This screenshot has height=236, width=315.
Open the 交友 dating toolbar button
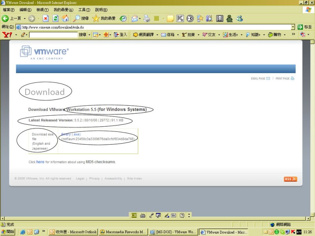tap(209, 35)
